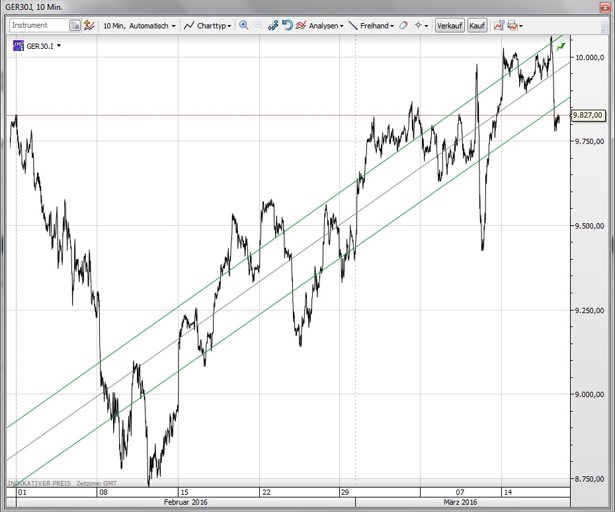Reset chart view with undo arrow
Image resolution: width=615 pixels, height=512 pixels.
coord(287,26)
